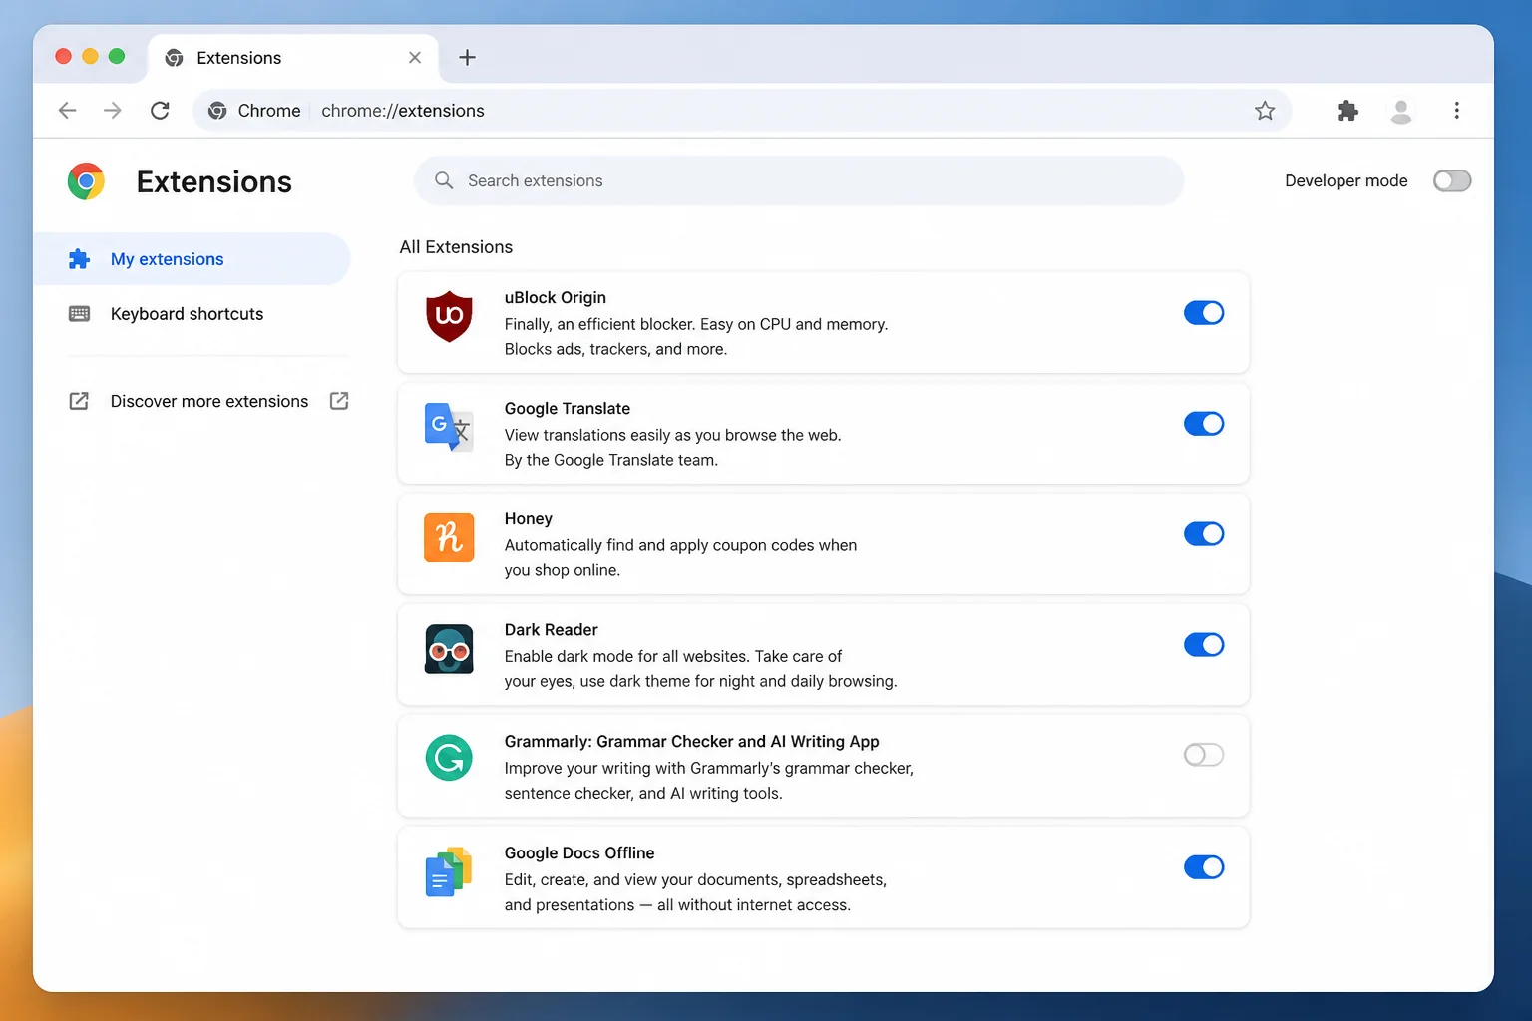The width and height of the screenshot is (1532, 1021).
Task: Click 'Blocks ads, trackers, and more.' text
Action: coord(615,349)
